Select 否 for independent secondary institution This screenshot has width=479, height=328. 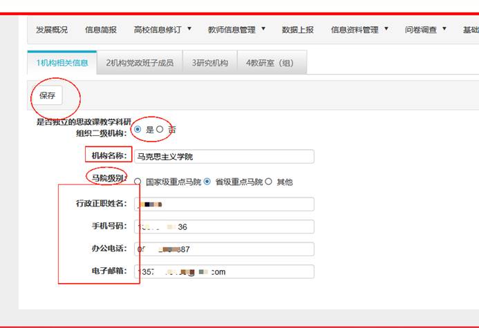pyautogui.click(x=160, y=129)
